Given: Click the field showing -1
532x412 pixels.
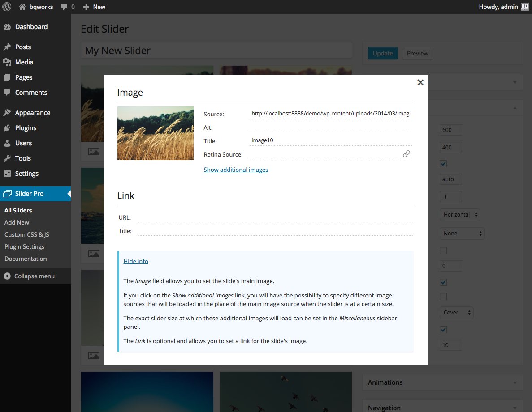Looking at the screenshot, I should (x=450, y=197).
